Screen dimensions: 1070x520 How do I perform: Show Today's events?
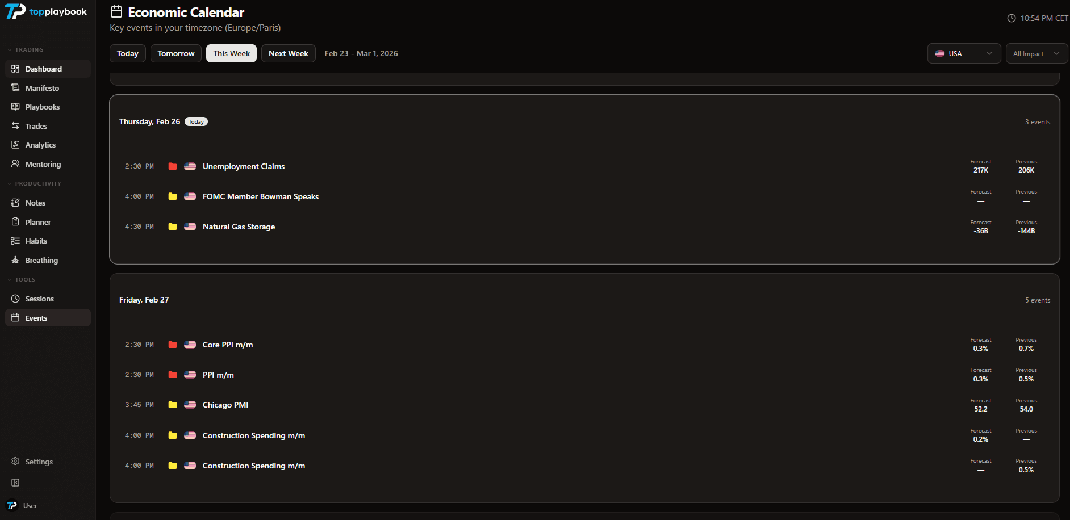128,53
